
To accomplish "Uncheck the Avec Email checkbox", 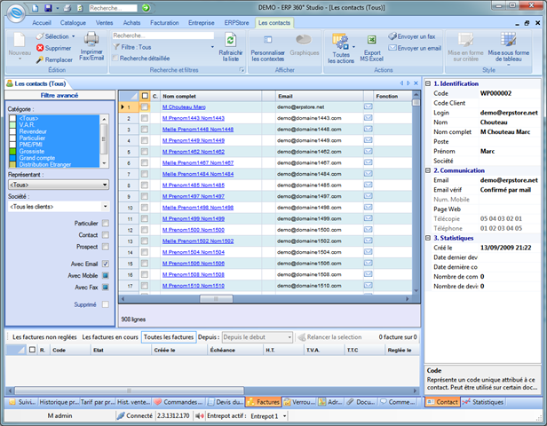I will pos(106,264).
